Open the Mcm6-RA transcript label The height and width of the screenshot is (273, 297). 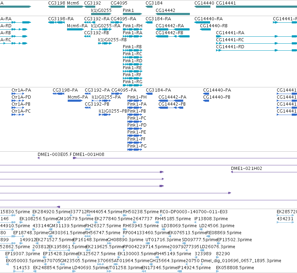pos(77,26)
